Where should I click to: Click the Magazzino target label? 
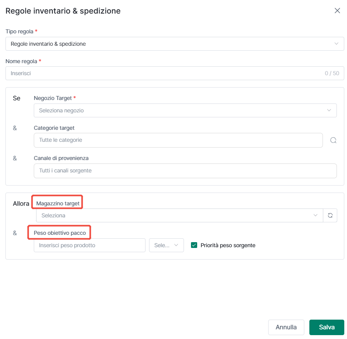point(58,203)
